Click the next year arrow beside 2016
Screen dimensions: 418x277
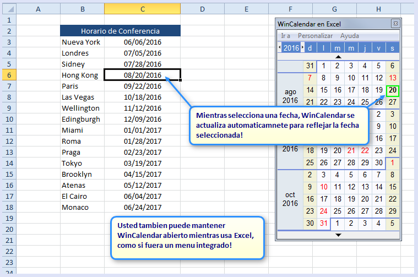point(302,48)
